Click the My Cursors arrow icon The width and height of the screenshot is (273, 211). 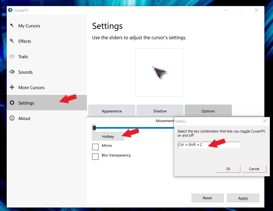click(12, 26)
